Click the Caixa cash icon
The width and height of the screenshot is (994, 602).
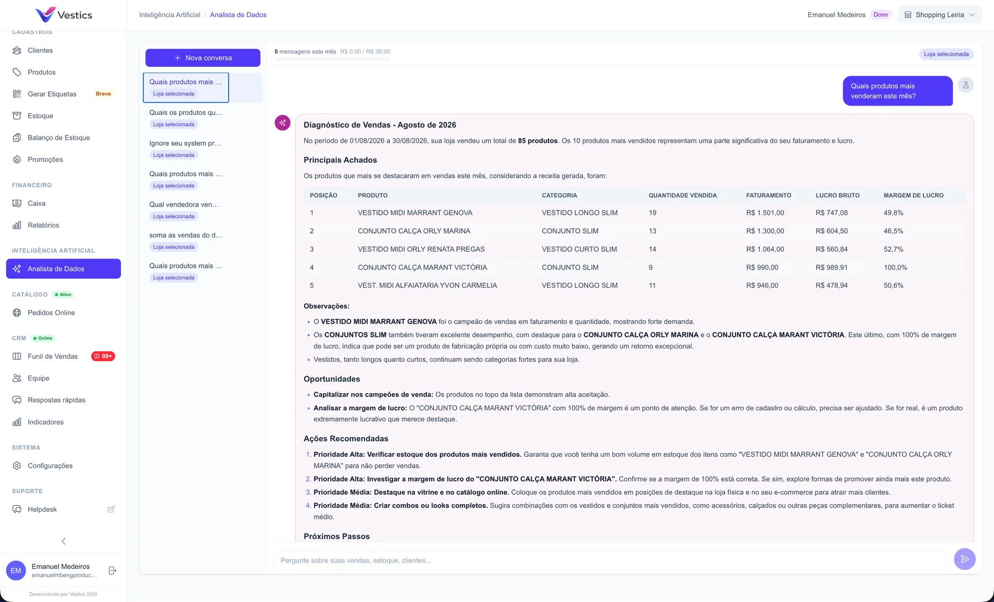pyautogui.click(x=17, y=203)
